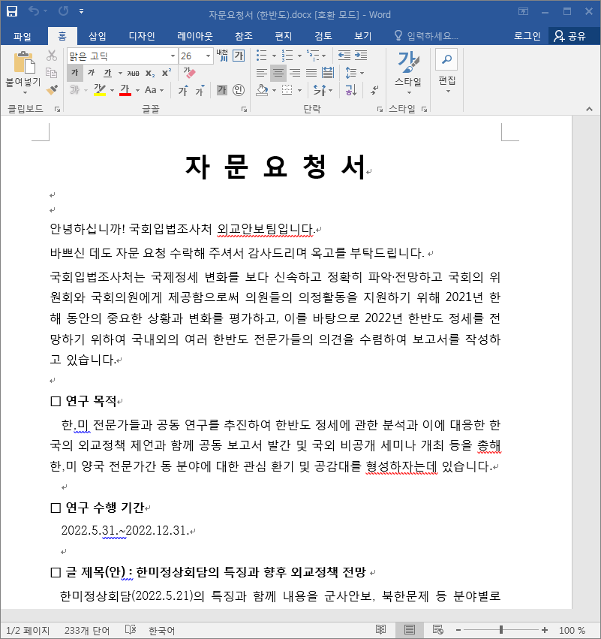This screenshot has height=639, width=601.
Task: Expand the numbered list dropdown arrow
Action: coord(299,56)
